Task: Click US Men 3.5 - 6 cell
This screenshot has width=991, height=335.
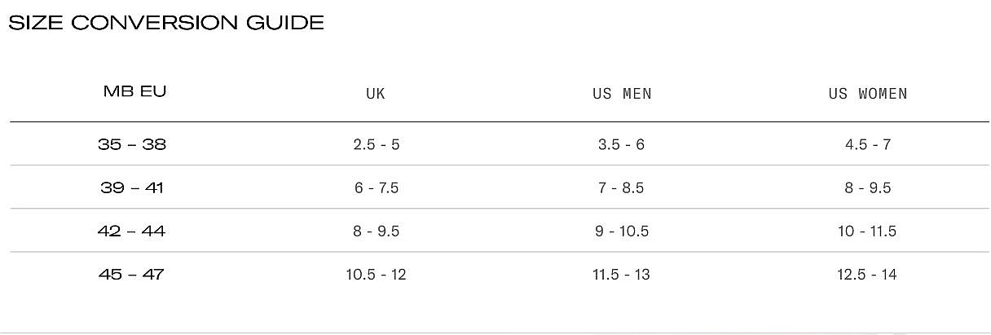Action: point(621,144)
